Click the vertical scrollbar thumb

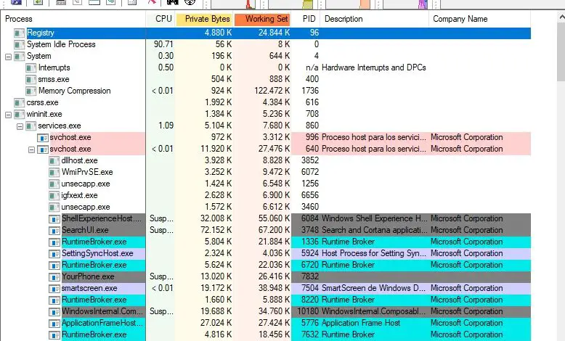[561, 52]
